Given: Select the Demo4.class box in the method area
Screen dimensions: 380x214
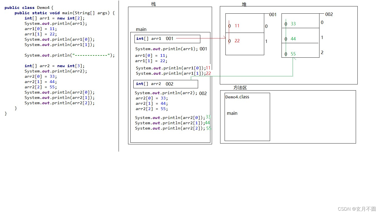Looking at the screenshot, I should [x=247, y=117].
